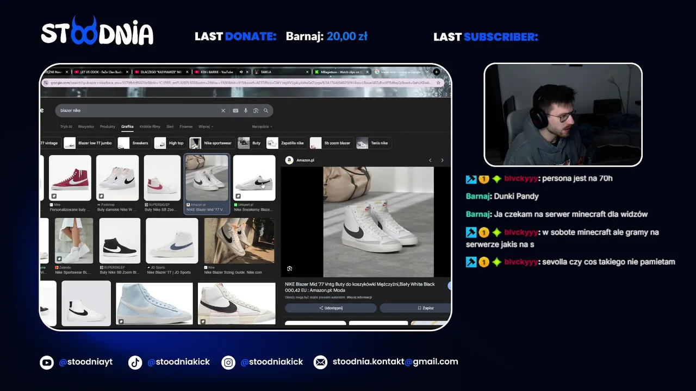The height and width of the screenshot is (391, 696).
Task: Go to previous image in preview panel
Action: (430, 160)
